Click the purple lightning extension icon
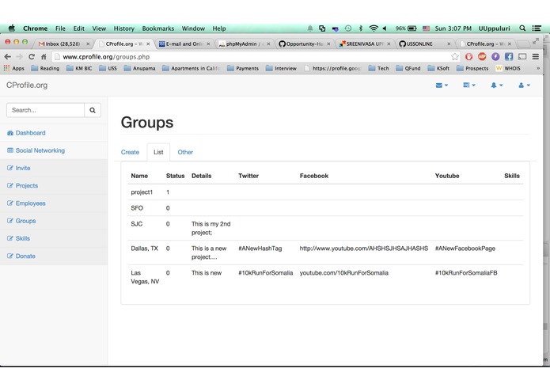The width and height of the screenshot is (550, 391). (x=495, y=56)
